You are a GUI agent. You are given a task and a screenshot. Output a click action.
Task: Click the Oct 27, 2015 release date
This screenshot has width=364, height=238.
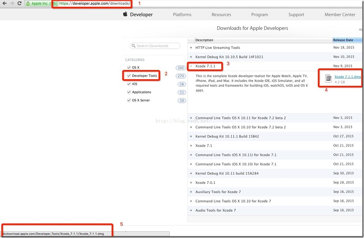tap(343, 136)
